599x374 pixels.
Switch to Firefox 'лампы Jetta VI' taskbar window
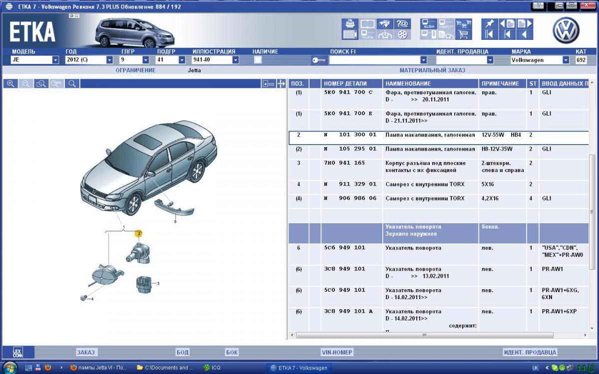tap(100, 368)
